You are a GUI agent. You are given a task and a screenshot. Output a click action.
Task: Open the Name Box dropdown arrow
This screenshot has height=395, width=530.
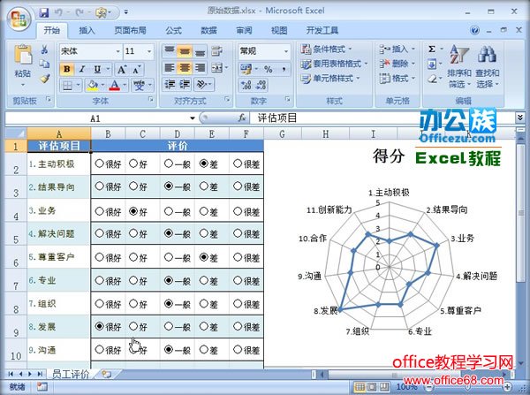click(x=193, y=118)
